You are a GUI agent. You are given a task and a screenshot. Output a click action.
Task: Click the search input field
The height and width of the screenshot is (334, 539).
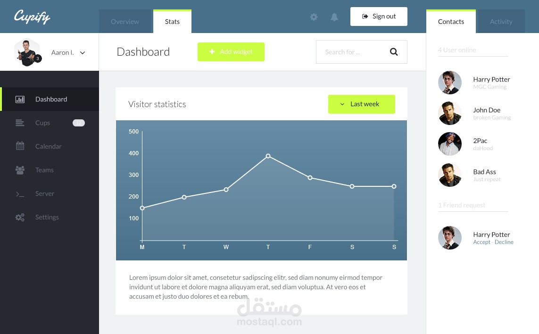[x=354, y=52]
